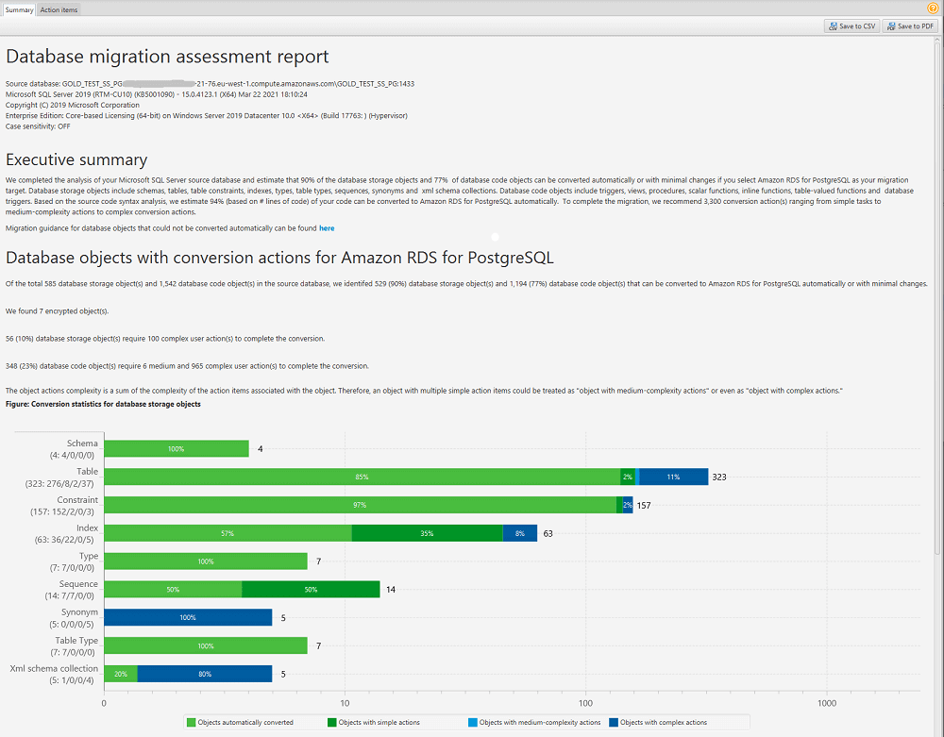Click the Xml schema collection 80% blue bar
This screenshot has width=944, height=737.
click(203, 674)
